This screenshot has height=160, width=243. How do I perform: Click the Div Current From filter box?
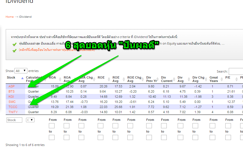pos(164,126)
